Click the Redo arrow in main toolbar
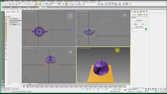 pyautogui.click(x=6, y=4)
